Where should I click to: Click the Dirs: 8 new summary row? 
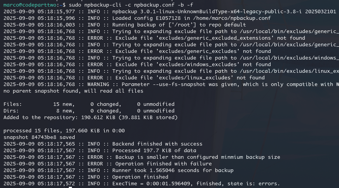coord(89,111)
